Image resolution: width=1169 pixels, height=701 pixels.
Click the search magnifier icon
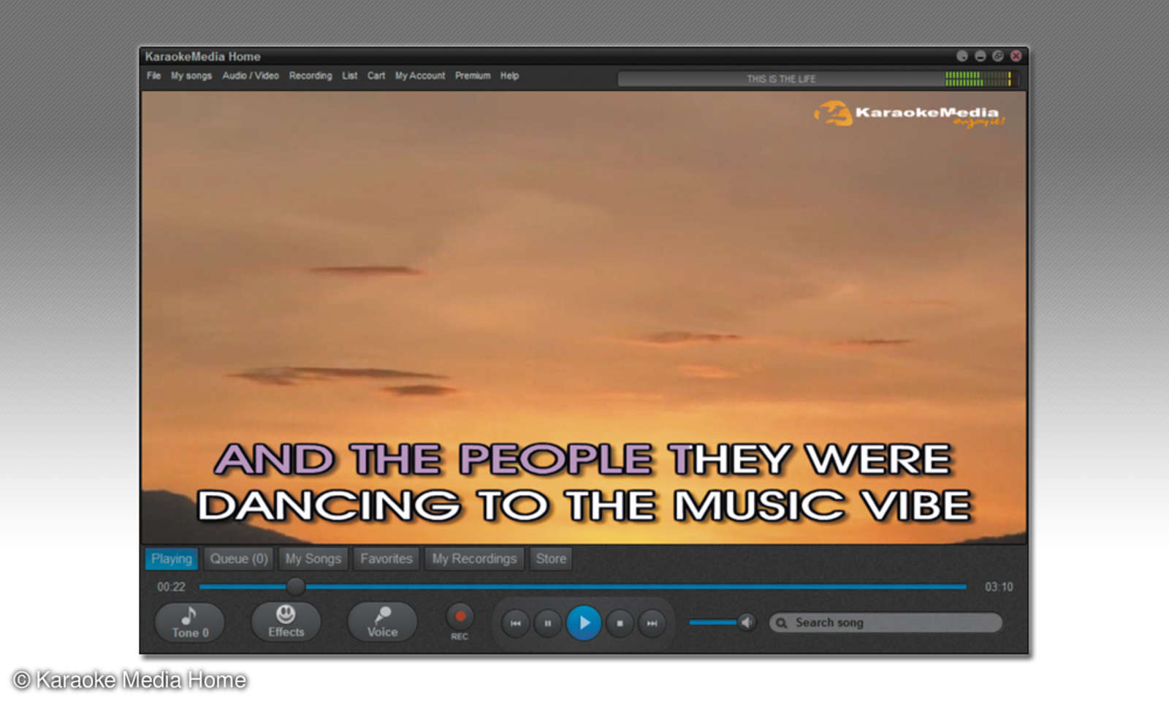coord(781,623)
